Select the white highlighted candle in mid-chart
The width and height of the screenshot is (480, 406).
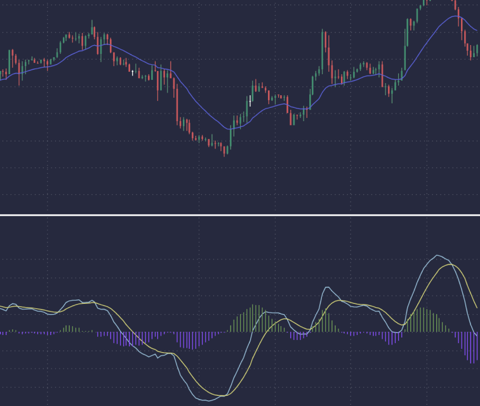250,100
